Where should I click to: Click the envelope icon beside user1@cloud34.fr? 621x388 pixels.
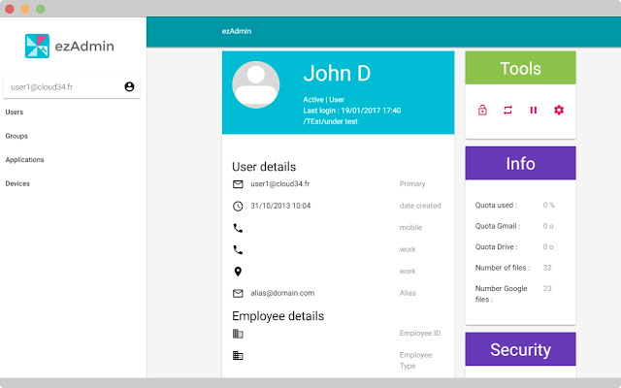238,184
